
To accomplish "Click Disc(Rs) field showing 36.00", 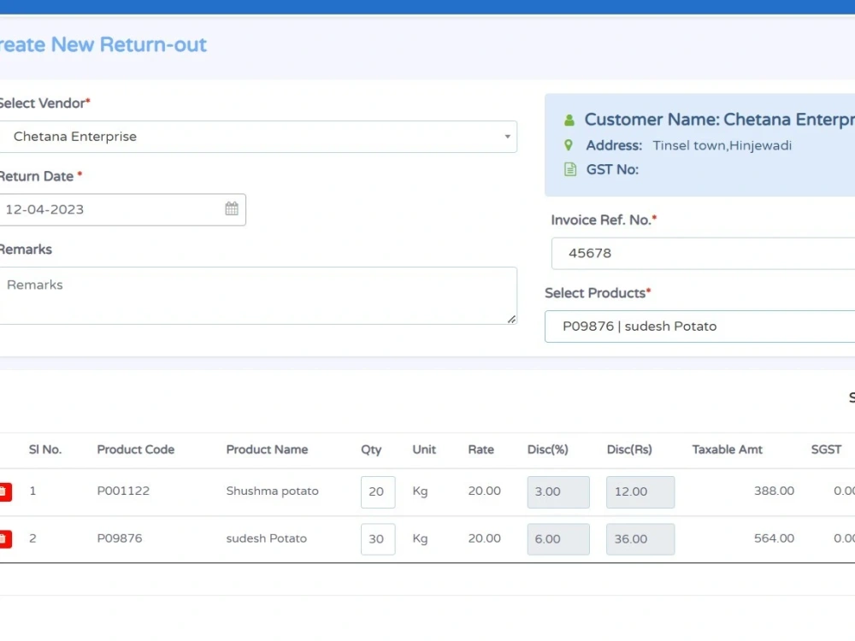I will [x=640, y=539].
